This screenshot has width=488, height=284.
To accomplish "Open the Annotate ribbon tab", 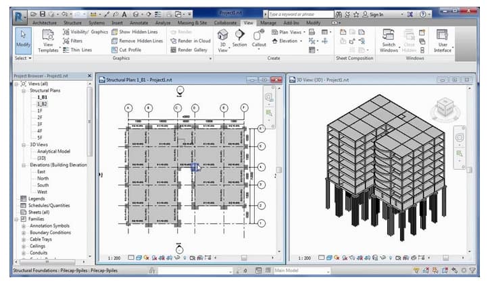I will [139, 23].
